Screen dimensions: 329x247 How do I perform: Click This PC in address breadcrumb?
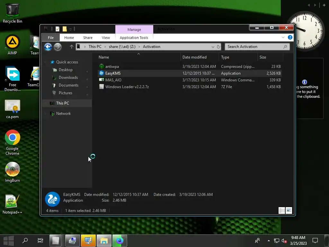(95, 47)
